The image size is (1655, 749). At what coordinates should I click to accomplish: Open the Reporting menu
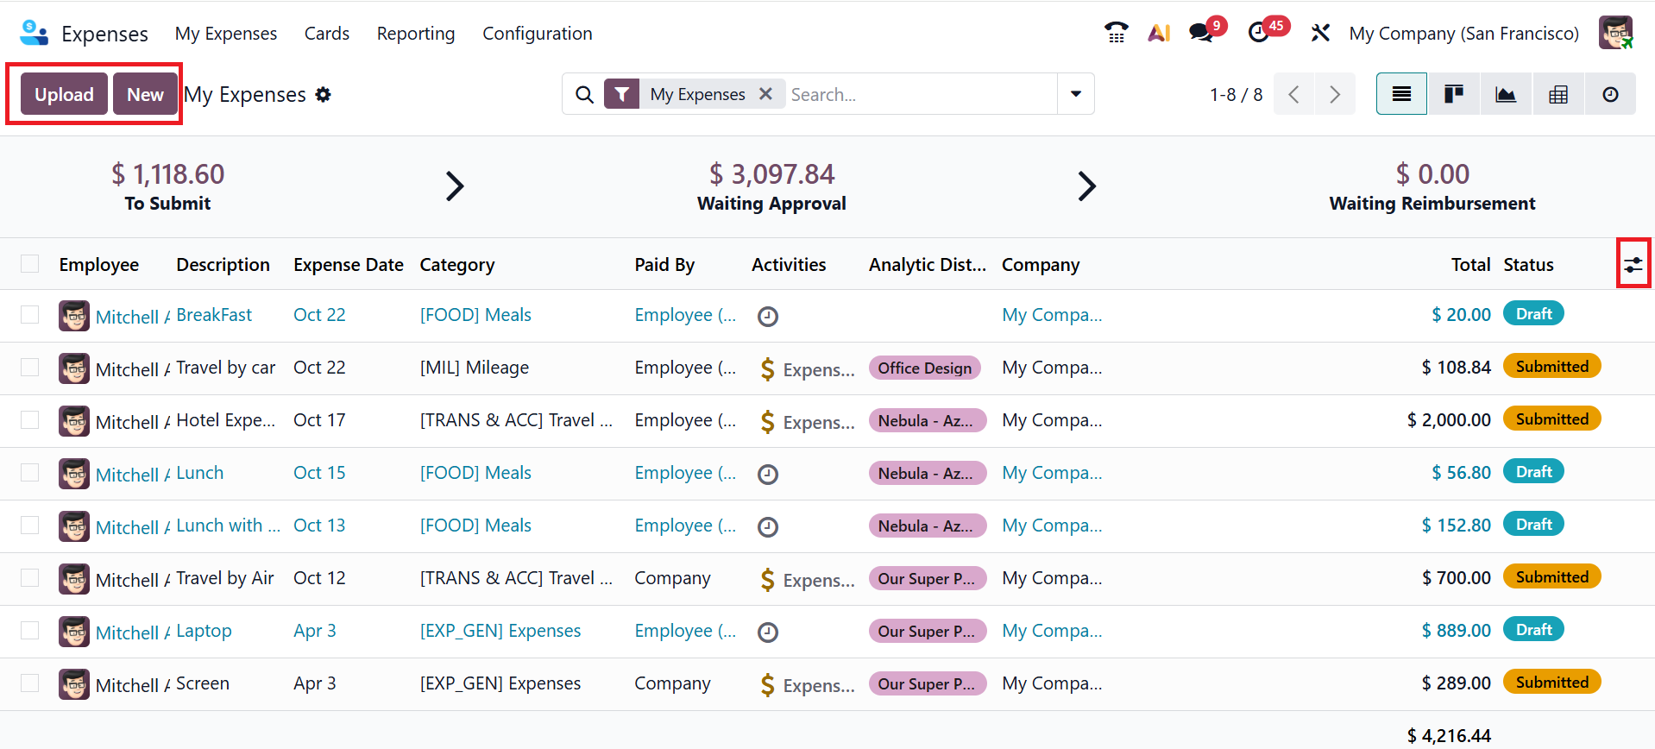415,34
